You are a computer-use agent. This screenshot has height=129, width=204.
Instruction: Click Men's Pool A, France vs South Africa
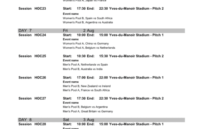tap(86, 90)
